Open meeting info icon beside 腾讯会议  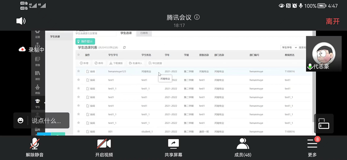197,17
